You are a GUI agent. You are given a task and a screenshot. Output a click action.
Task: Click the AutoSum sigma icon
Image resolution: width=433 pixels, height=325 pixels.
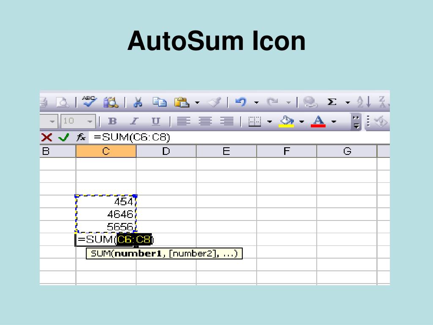click(x=332, y=102)
